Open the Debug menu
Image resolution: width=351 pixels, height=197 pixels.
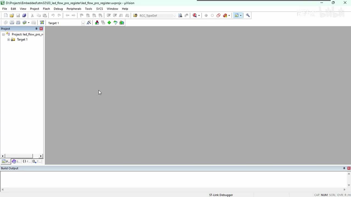[x=58, y=9]
